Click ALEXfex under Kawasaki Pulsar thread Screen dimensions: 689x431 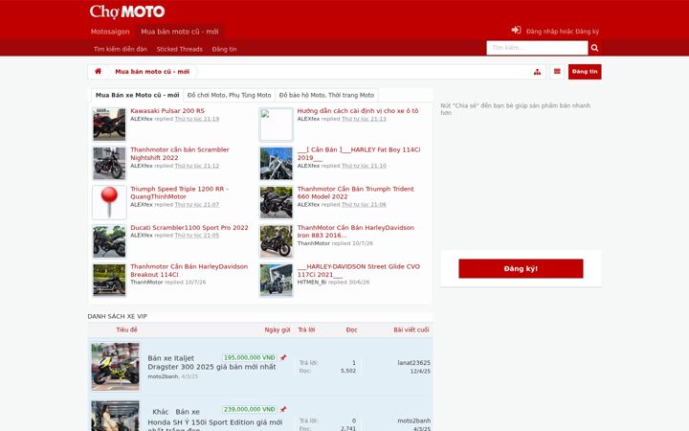pos(142,119)
